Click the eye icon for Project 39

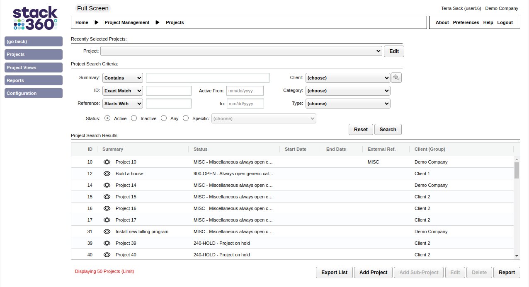[x=107, y=243]
